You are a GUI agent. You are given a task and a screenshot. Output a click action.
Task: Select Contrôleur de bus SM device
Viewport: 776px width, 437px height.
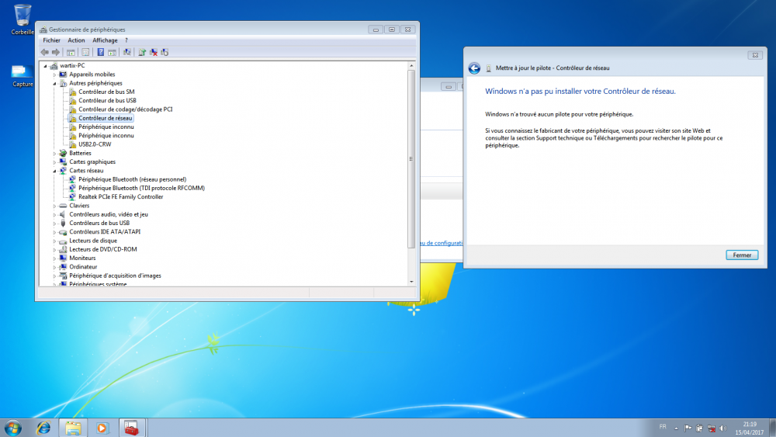coord(106,92)
